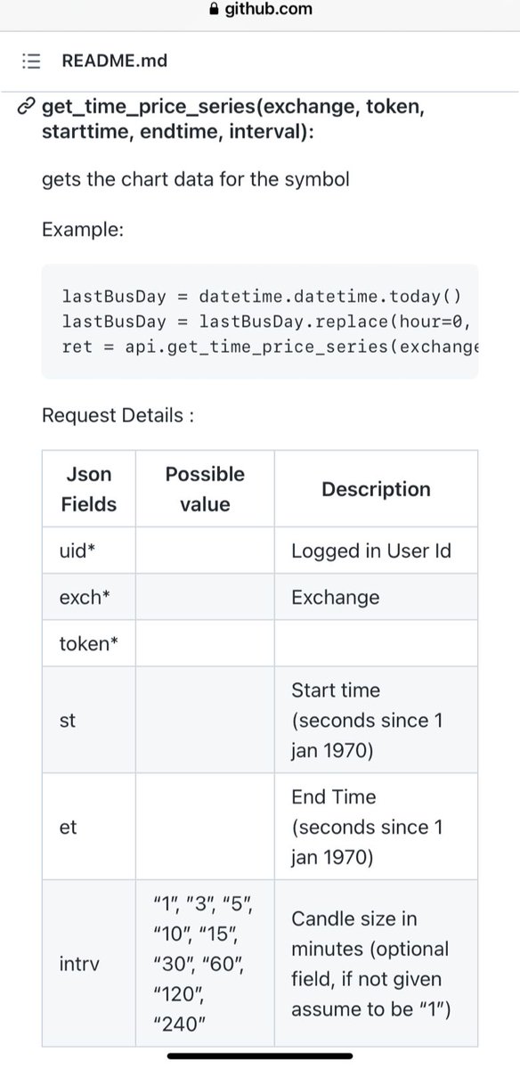Click the st field cell
Screen dimensions: 520x1069
click(88, 720)
